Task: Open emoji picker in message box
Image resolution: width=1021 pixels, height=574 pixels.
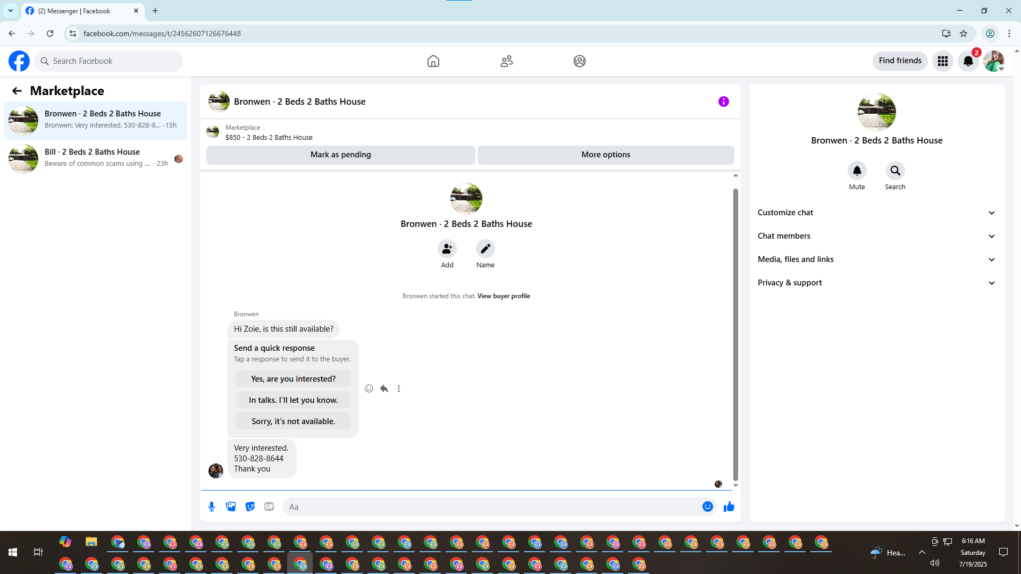Action: (x=707, y=507)
